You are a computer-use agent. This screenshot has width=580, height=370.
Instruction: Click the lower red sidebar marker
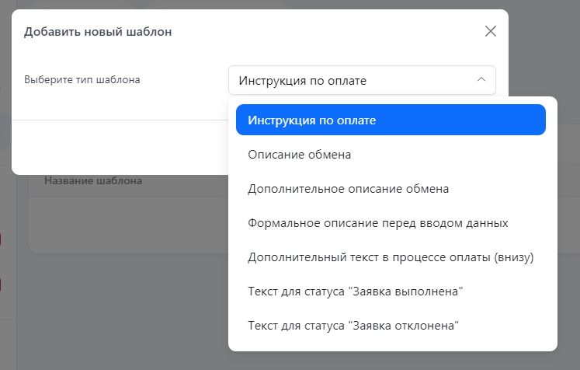click(x=2, y=285)
